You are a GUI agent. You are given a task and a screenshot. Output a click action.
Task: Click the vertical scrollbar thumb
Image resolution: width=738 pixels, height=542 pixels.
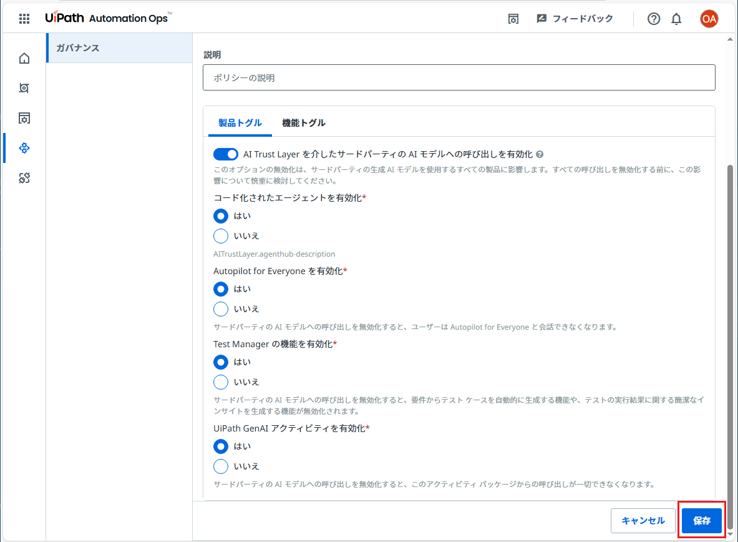(730, 347)
